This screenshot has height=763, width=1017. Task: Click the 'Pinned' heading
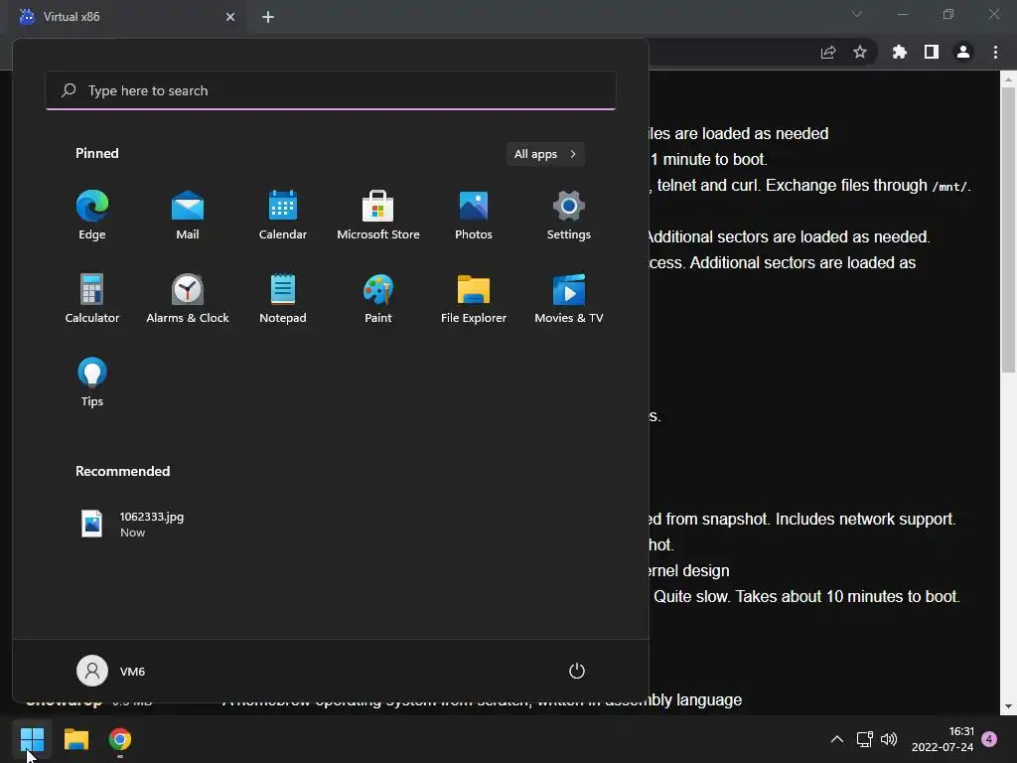pyautogui.click(x=97, y=153)
